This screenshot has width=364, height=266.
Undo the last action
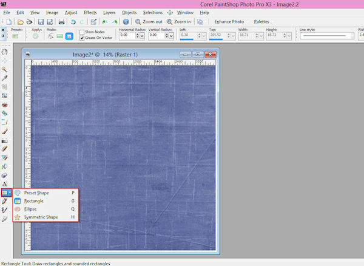pyautogui.click(x=73, y=22)
